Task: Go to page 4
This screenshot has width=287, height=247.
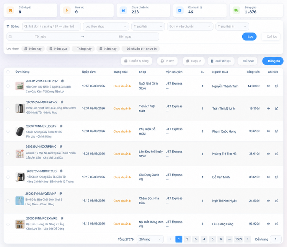Action: click(204, 239)
